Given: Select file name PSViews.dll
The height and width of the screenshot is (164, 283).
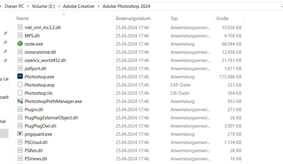Looking at the screenshot, I should (36, 159).
